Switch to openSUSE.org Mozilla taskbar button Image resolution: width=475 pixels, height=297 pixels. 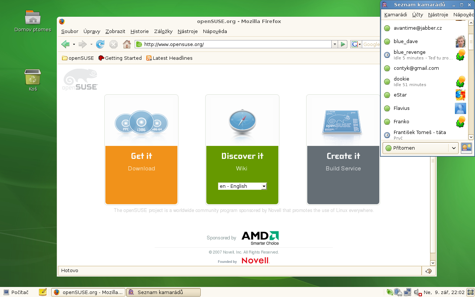(88, 293)
